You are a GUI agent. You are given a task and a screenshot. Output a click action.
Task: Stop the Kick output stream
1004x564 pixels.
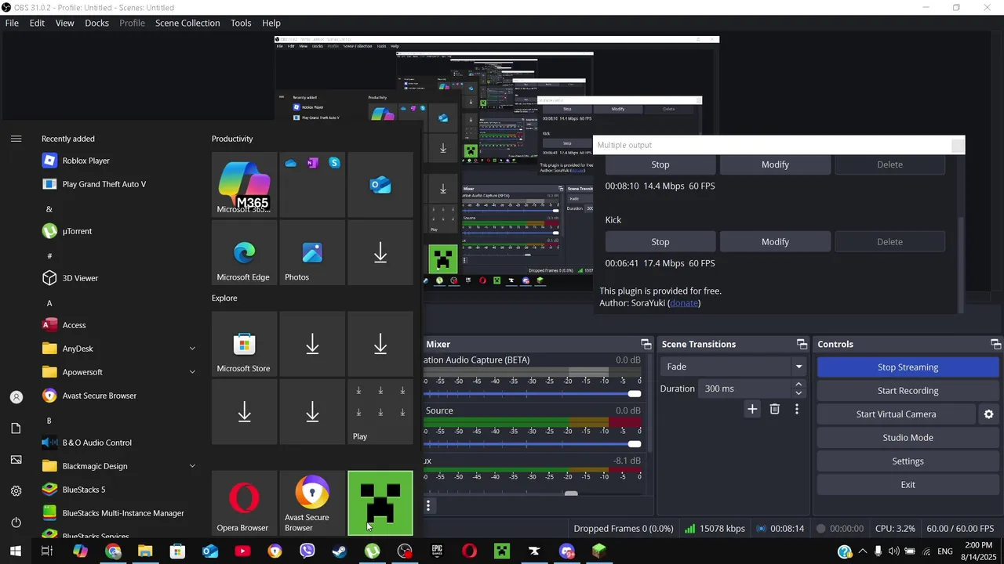point(660,242)
